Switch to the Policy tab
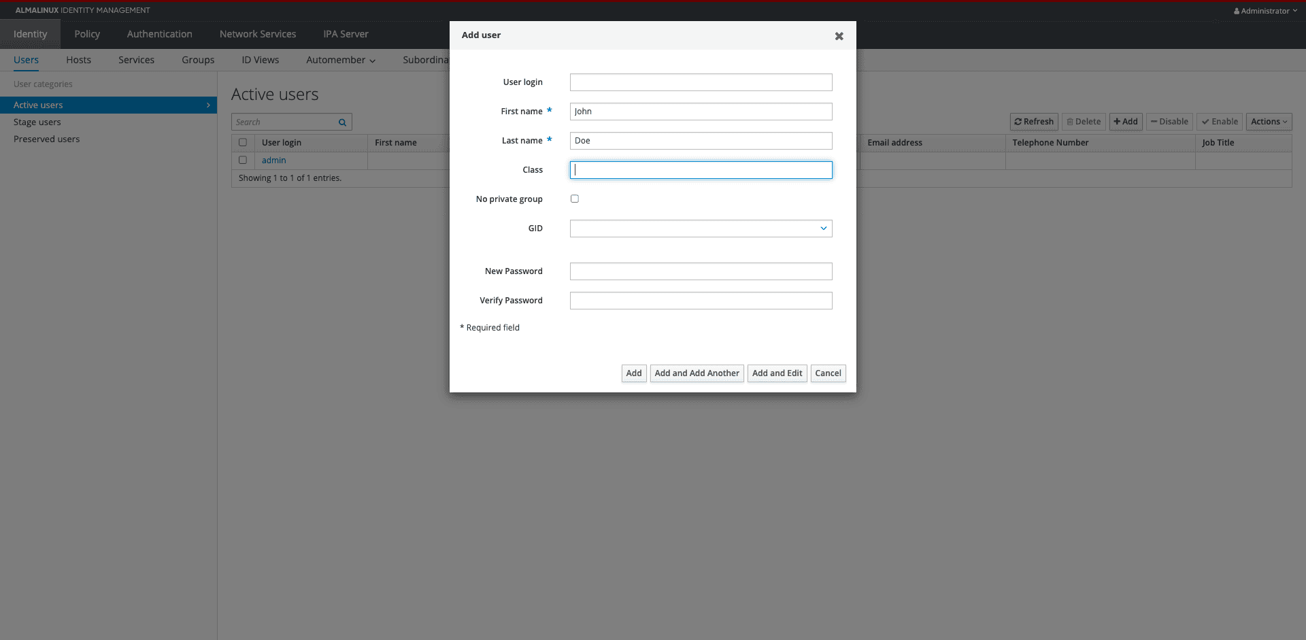Image resolution: width=1306 pixels, height=640 pixels. pyautogui.click(x=86, y=33)
